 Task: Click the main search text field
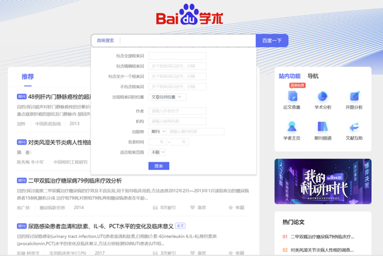click(188, 41)
